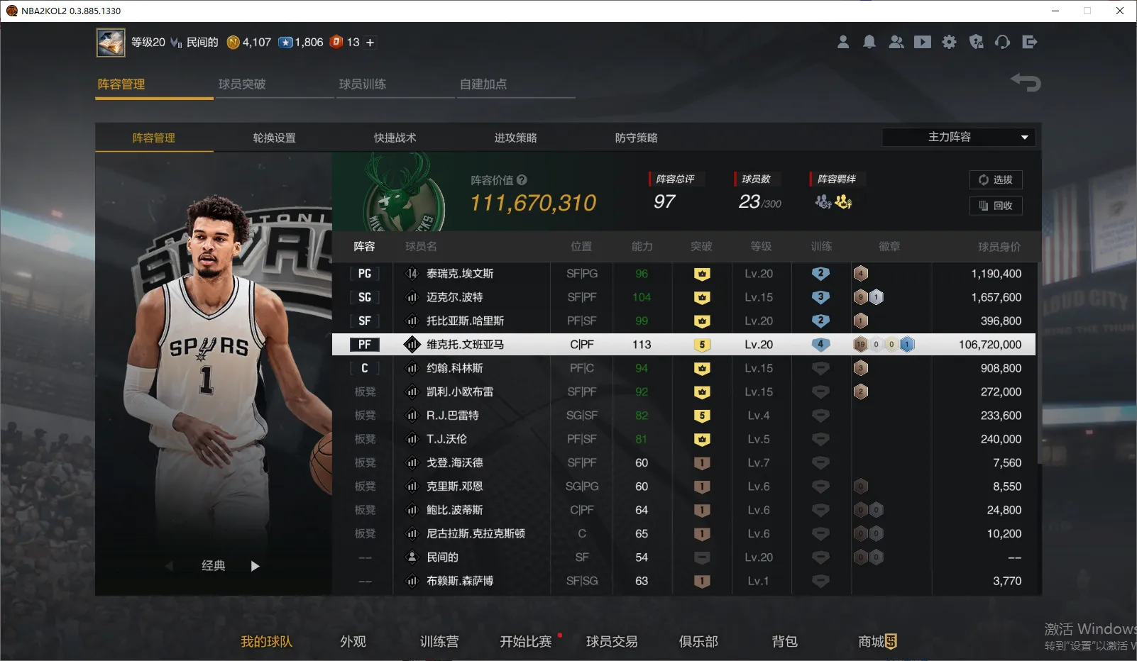Click the breakthrough crown badge for 泰瑞克.埃文斯

[702, 274]
